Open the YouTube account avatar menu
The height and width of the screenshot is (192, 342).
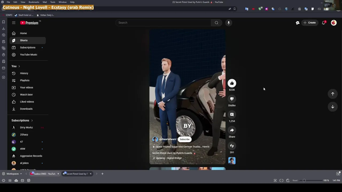[x=334, y=23]
